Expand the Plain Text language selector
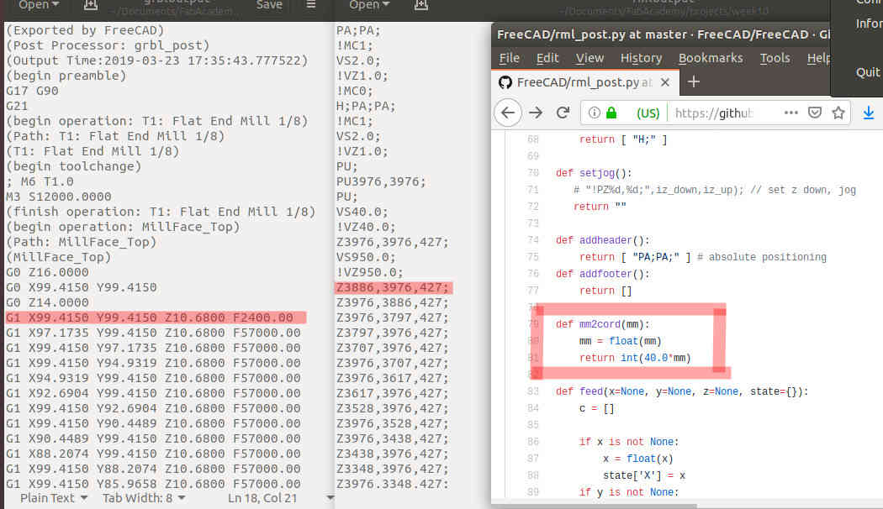Image resolution: width=883 pixels, height=509 pixels. pos(54,498)
